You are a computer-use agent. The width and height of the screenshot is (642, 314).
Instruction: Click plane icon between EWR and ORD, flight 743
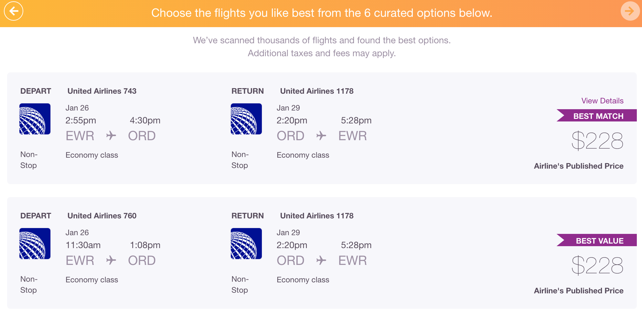point(111,136)
